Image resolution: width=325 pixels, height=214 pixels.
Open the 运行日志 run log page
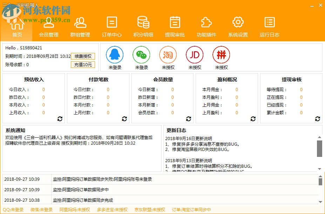click(269, 26)
